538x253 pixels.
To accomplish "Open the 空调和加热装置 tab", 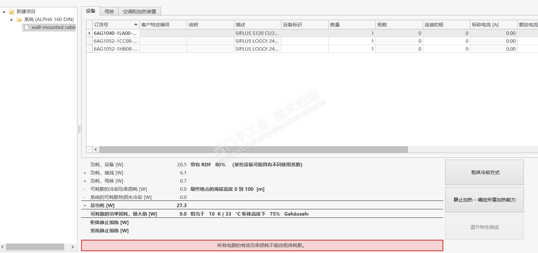I will pos(139,11).
